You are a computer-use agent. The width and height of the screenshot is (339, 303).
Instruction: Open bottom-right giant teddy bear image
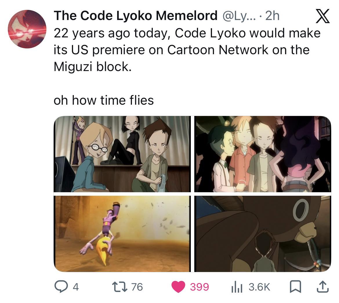point(263,234)
